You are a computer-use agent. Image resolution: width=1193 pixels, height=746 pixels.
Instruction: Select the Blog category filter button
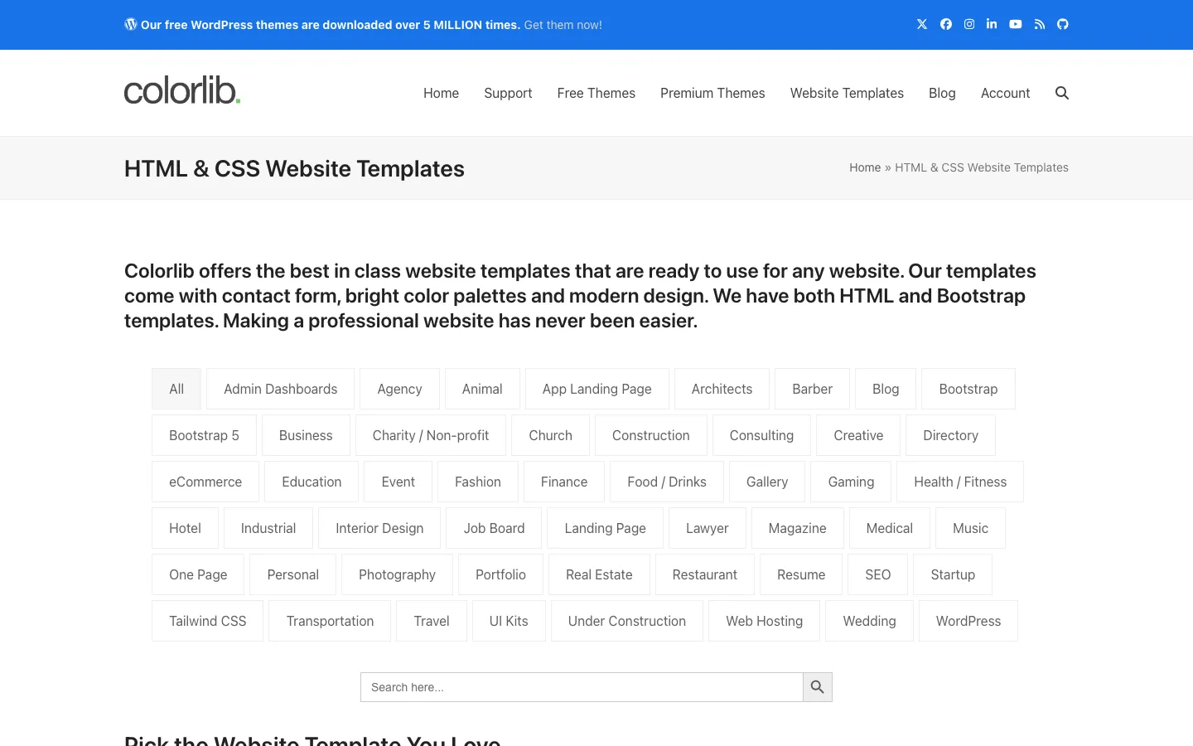pyautogui.click(x=886, y=389)
